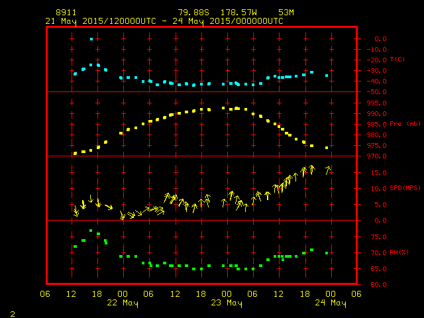Screen dimensions: 424x318
Task: Click the "24 May" date label
Action: tap(331, 303)
